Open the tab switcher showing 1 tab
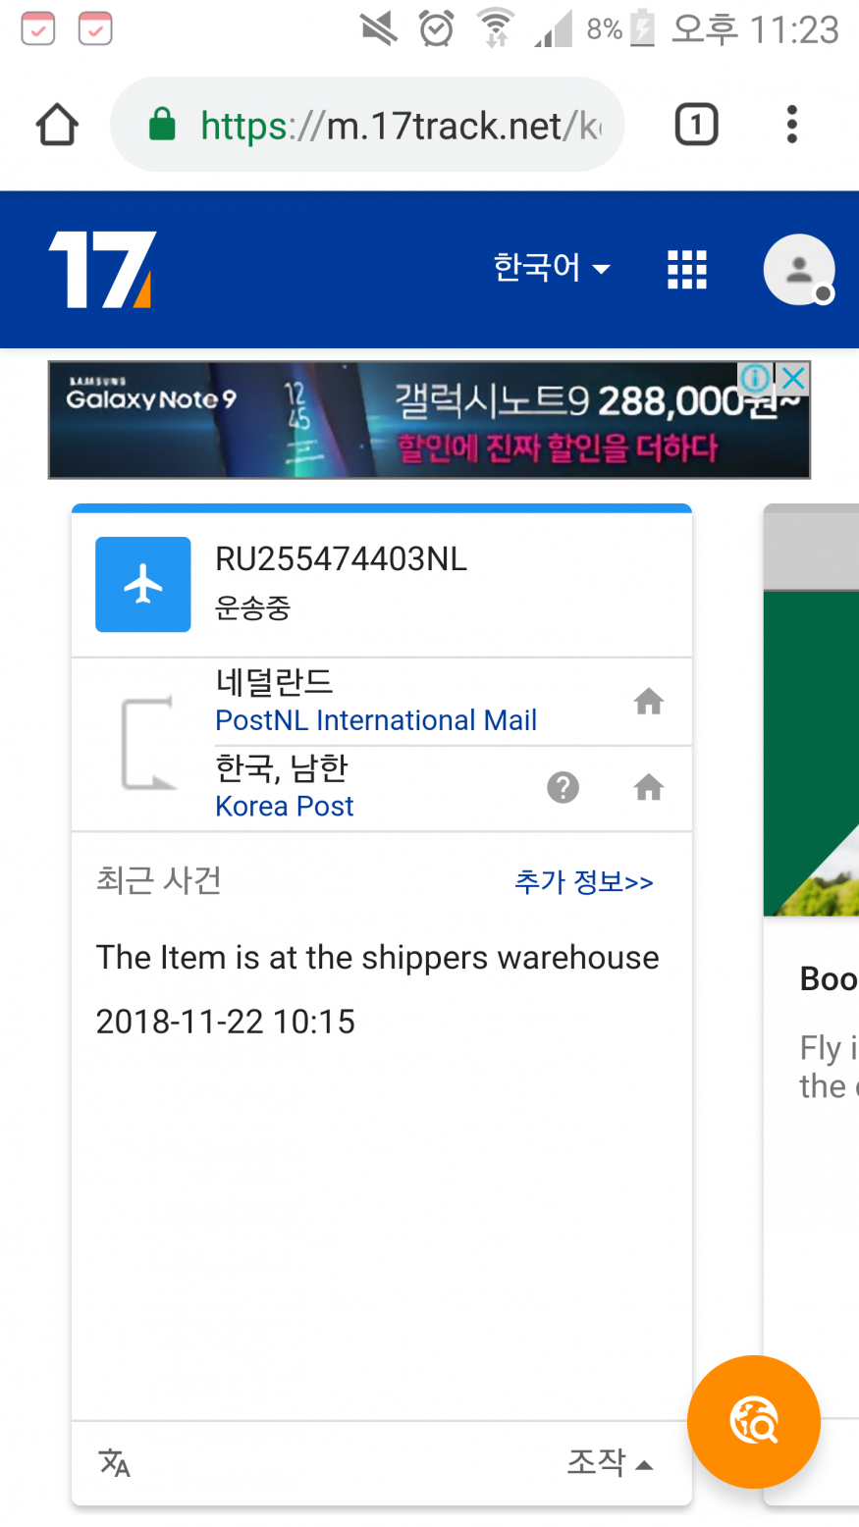 coord(696,125)
